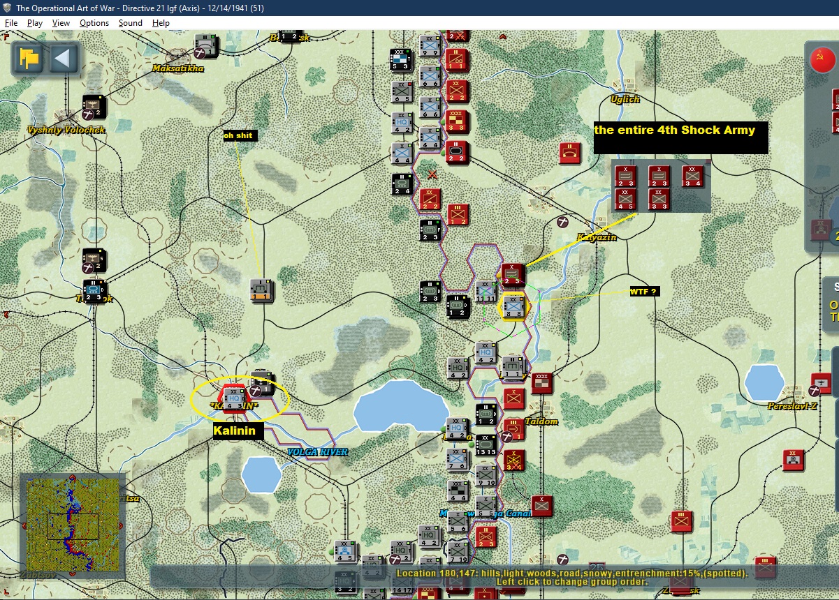Select the gray 9-10 infantry unit
Image resolution: width=839 pixels, height=600 pixels.
486,475
